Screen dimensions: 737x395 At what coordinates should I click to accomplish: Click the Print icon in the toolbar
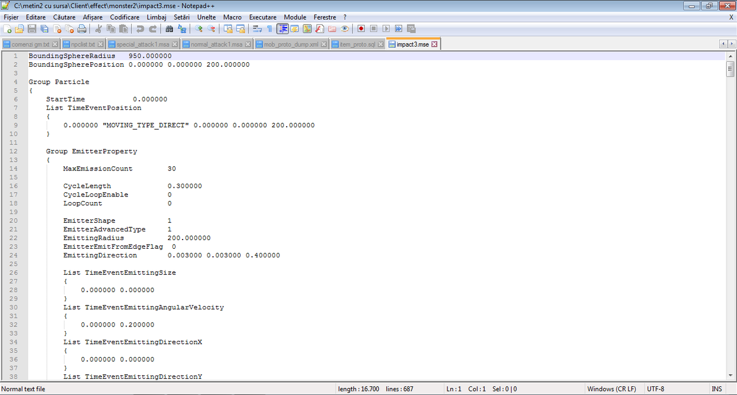point(82,29)
